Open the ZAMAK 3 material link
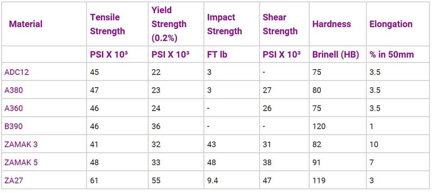 [x=21, y=144]
